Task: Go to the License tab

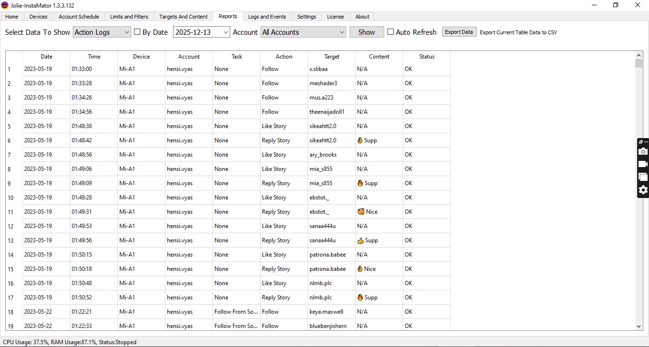Action: click(x=335, y=17)
